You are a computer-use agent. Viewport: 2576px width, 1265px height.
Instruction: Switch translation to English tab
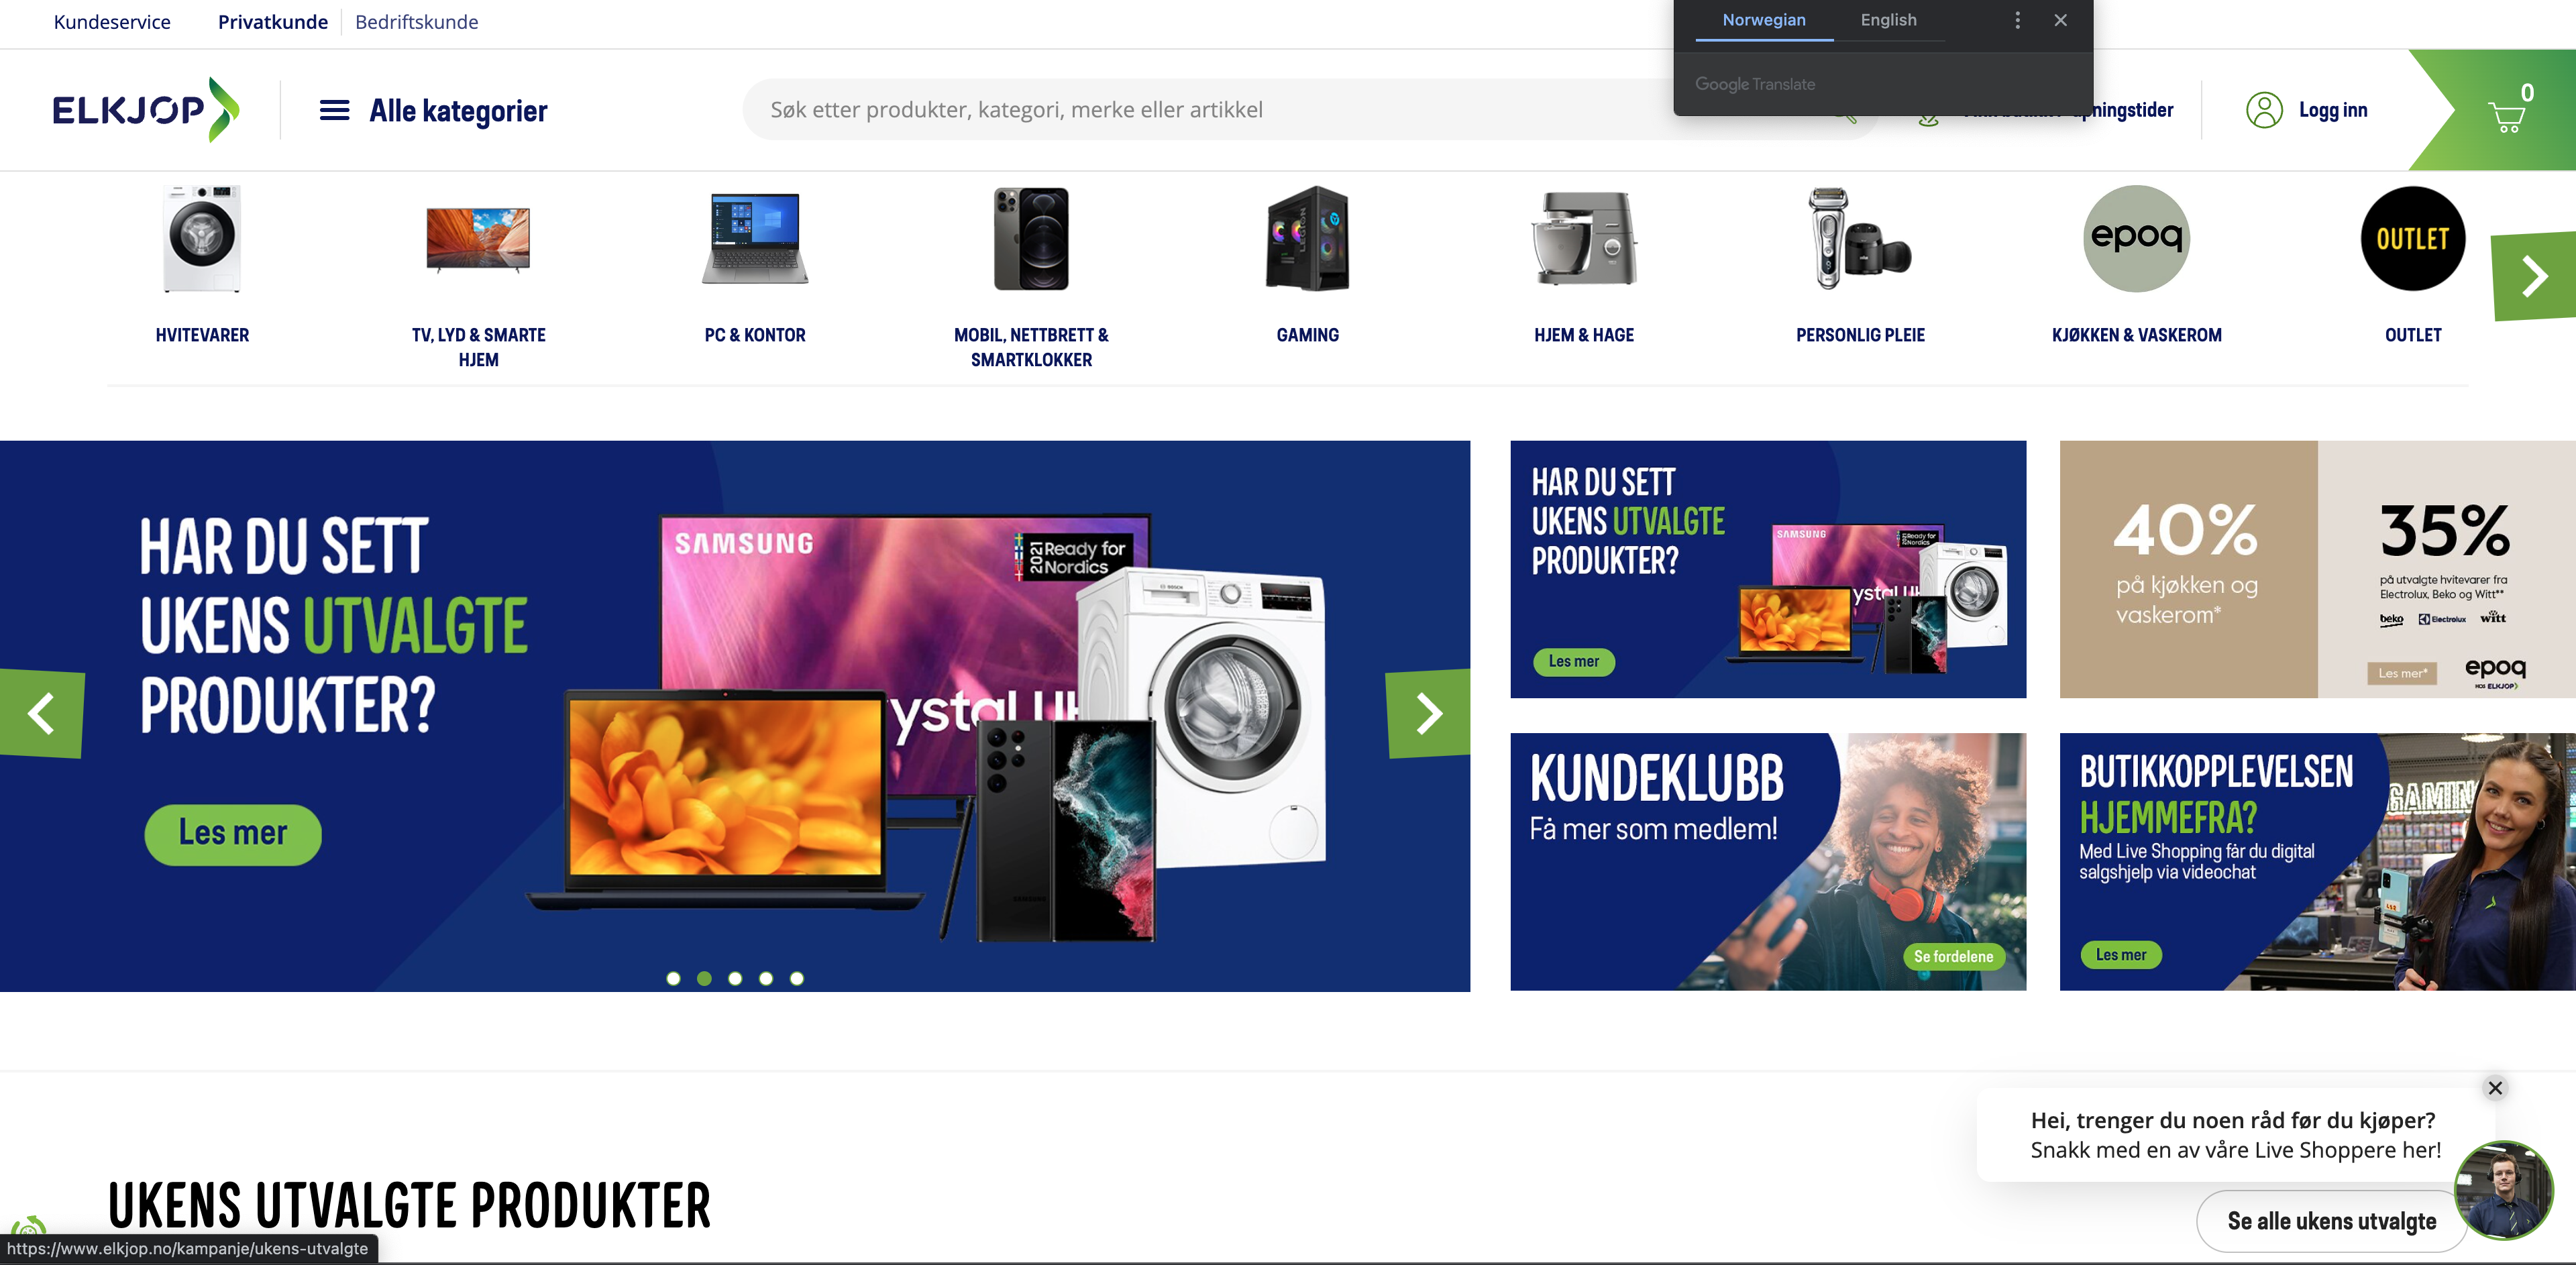click(1888, 20)
